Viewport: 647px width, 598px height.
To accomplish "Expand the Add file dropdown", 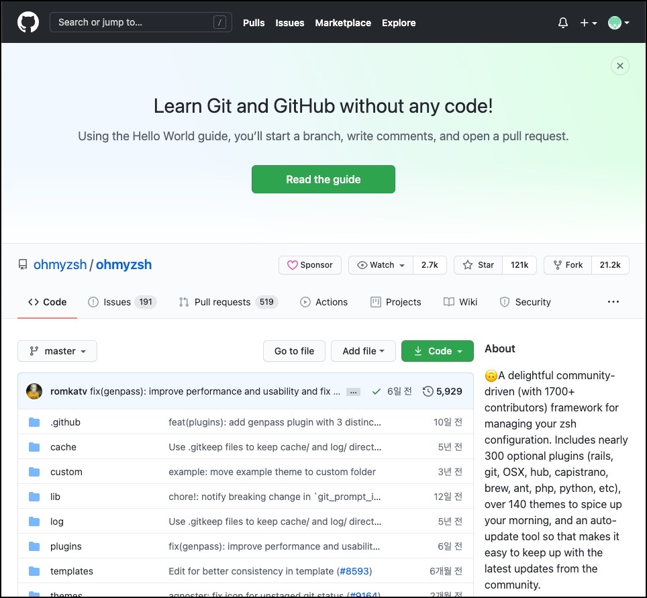I will (x=363, y=351).
